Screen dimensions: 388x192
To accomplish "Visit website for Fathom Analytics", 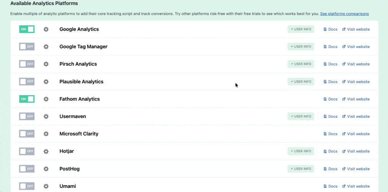I will tap(356, 99).
